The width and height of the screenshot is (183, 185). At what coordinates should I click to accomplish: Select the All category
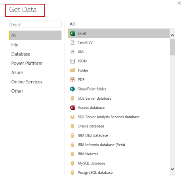tap(35, 35)
